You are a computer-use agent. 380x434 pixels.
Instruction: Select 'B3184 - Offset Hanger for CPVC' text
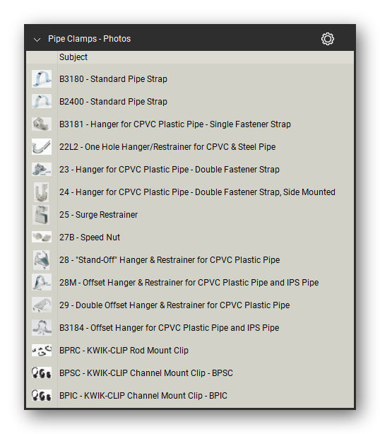[170, 328]
